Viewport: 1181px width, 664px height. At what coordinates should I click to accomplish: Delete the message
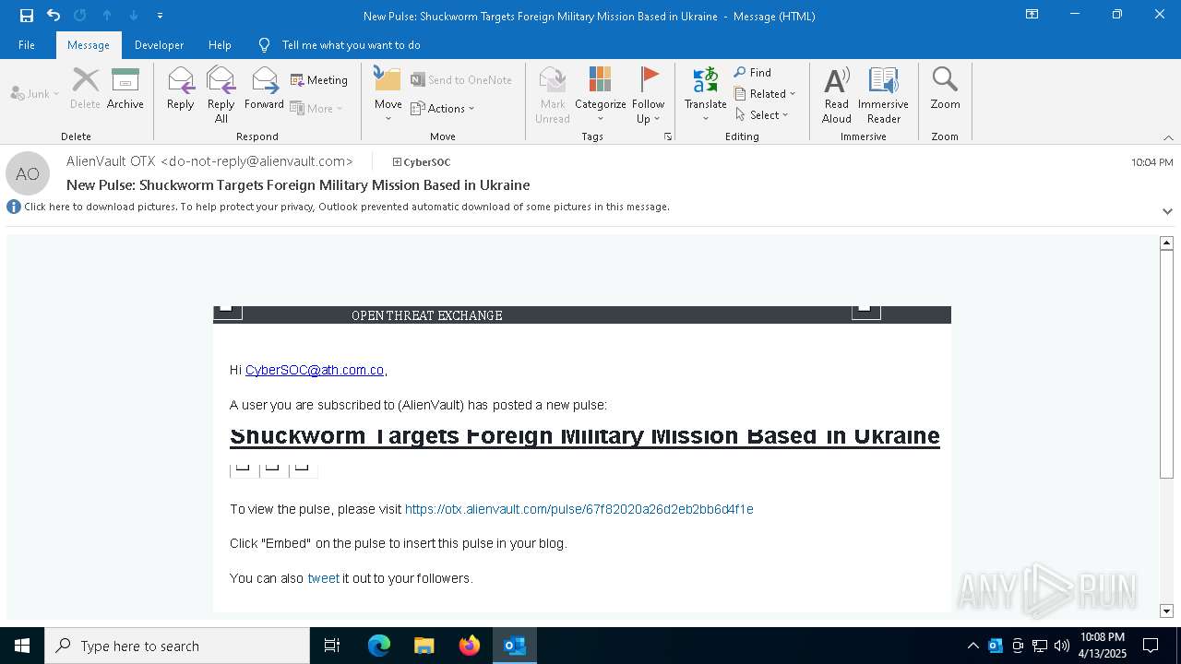point(85,89)
